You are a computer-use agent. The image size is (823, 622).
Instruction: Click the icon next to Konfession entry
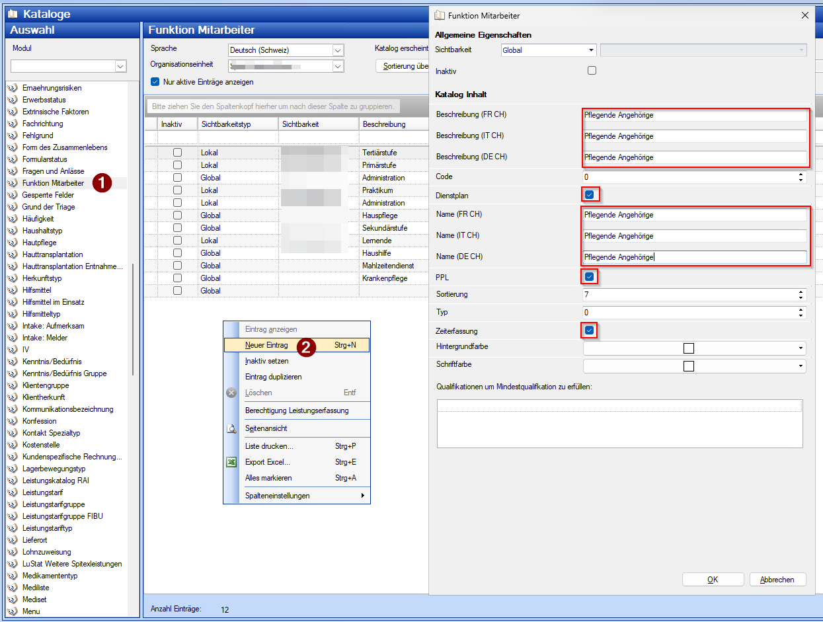pos(13,421)
